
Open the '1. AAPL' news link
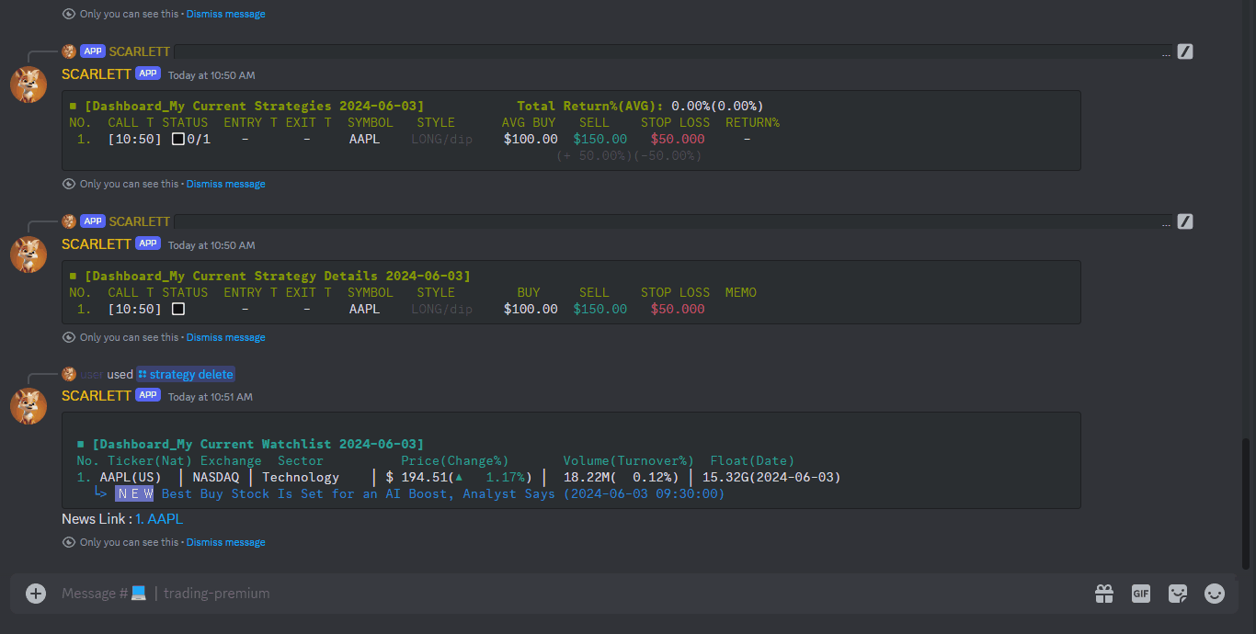(159, 519)
